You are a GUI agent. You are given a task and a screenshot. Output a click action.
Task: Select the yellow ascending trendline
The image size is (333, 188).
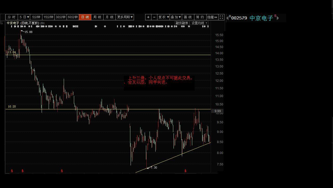(x=173, y=158)
